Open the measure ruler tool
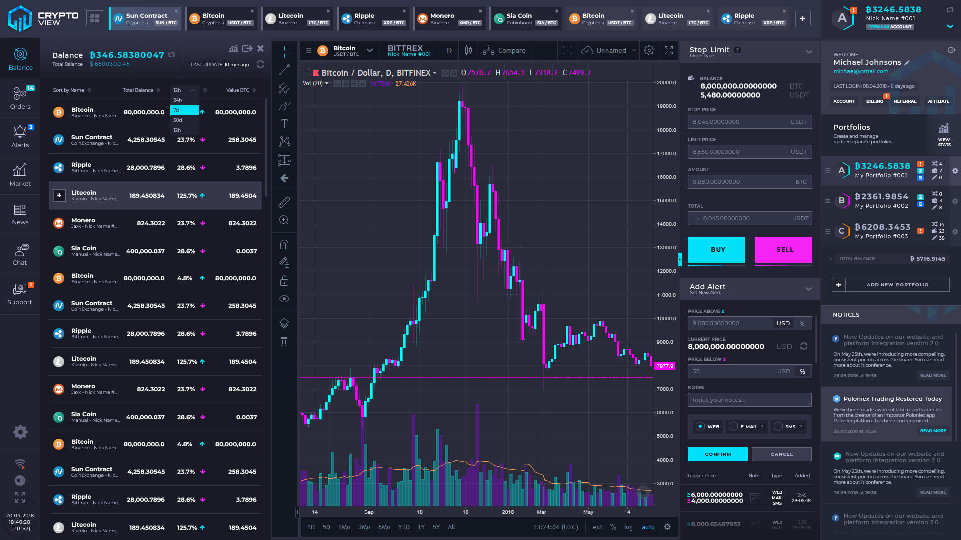This screenshot has height=540, width=961. pos(284,202)
